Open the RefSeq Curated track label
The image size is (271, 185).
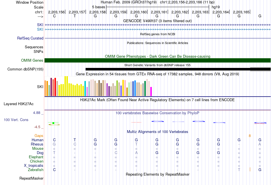pos(30,38)
